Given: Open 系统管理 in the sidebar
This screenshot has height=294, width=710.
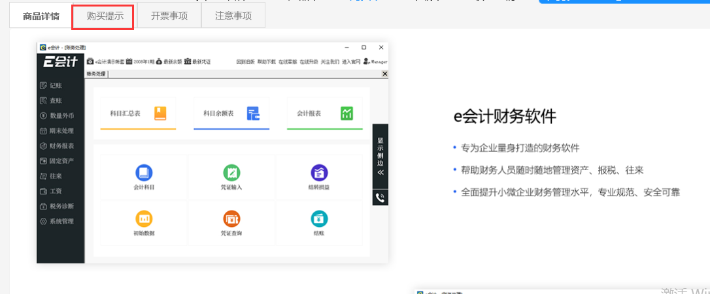Looking at the screenshot, I should point(57,221).
